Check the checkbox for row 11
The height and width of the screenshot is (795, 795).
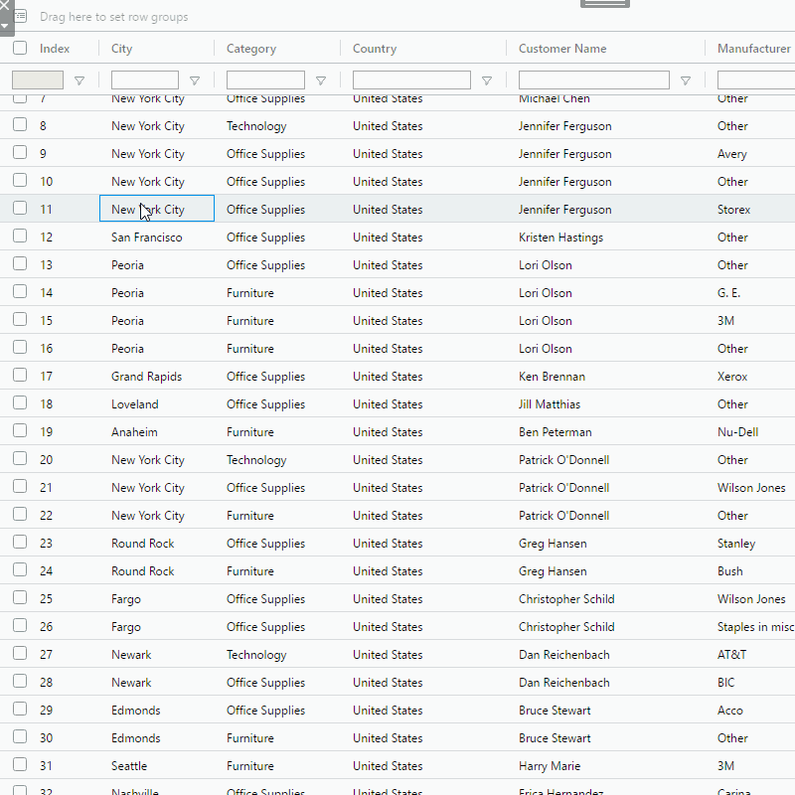[20, 209]
